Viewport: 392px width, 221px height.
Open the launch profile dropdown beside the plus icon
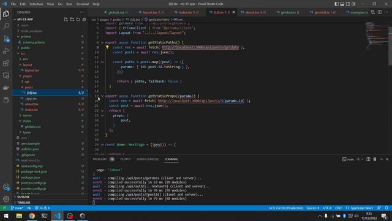click(x=362, y=159)
